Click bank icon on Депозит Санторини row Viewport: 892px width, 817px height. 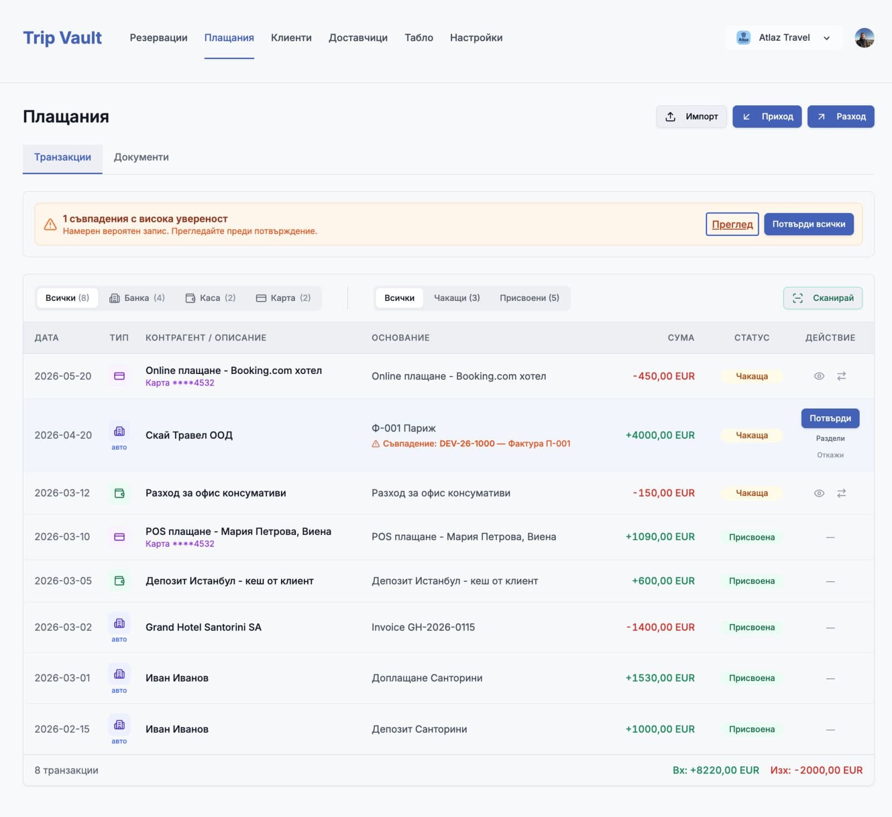click(x=119, y=724)
